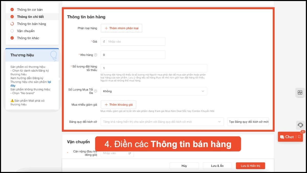
Task: Click the Phân loại hàng label
Action: [x=87, y=28]
